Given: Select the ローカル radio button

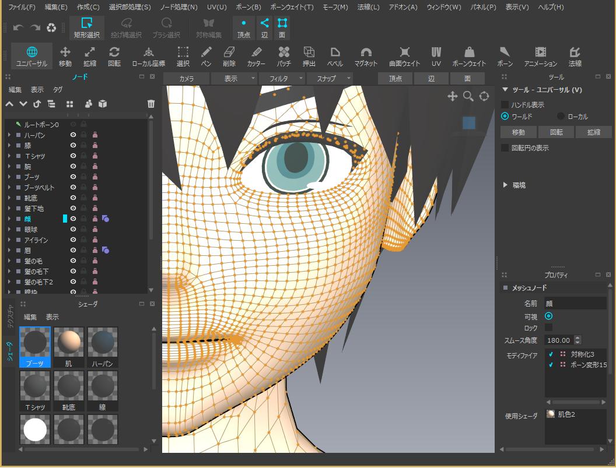Looking at the screenshot, I should [561, 116].
